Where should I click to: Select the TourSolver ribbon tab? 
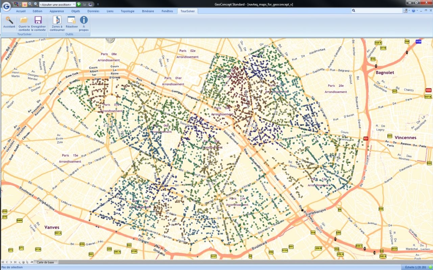(x=188, y=11)
